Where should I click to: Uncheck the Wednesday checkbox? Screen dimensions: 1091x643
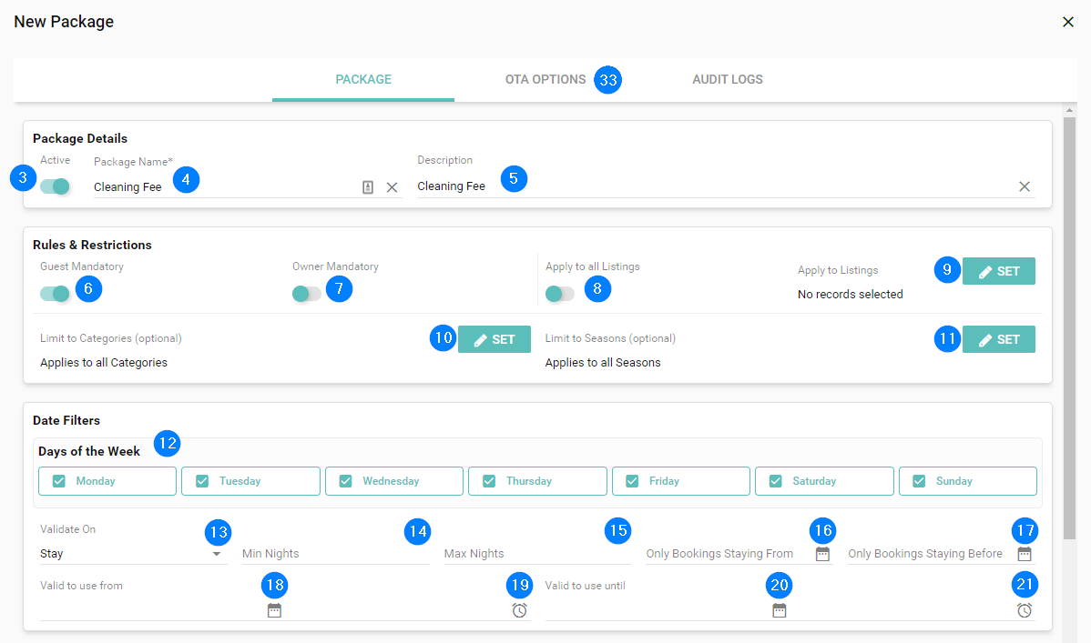[x=346, y=481]
